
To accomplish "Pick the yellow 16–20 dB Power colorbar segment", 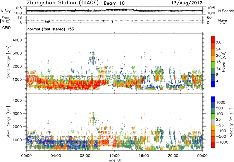I will (x=213, y=58).
